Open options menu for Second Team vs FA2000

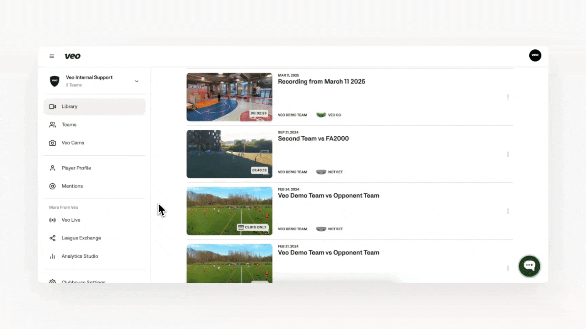point(508,154)
